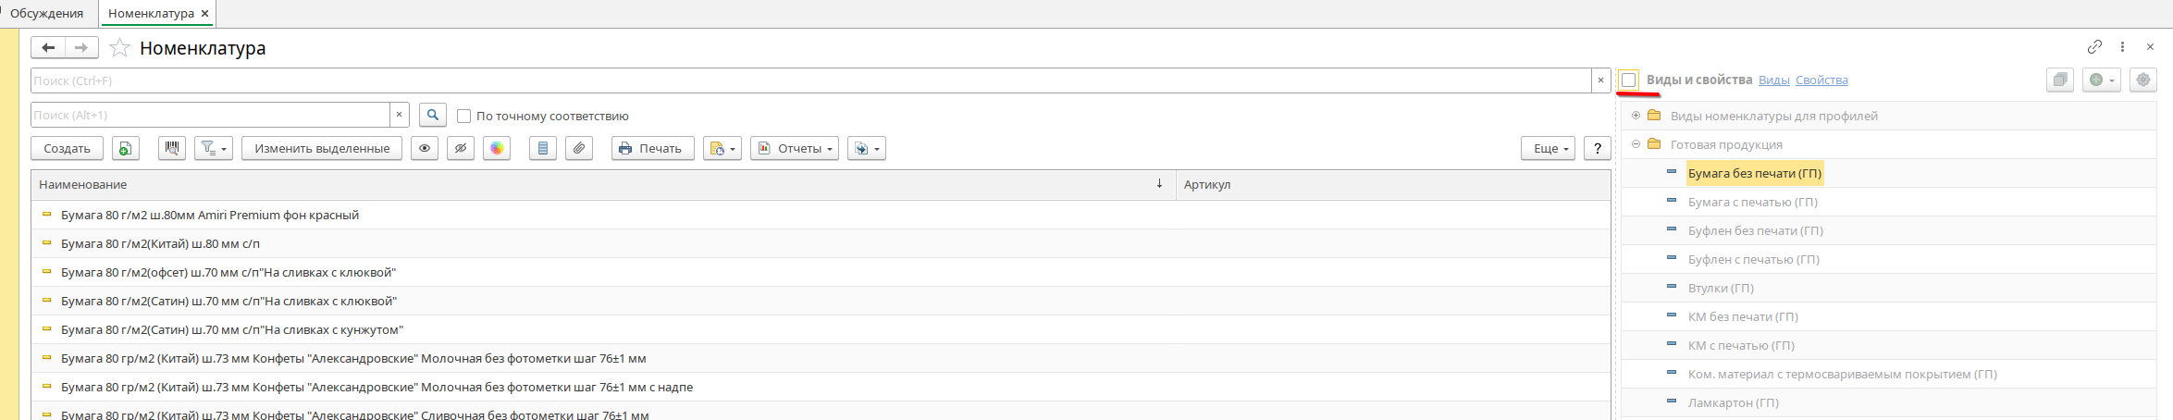Add Nomenklatura to favorites with star

pos(119,48)
